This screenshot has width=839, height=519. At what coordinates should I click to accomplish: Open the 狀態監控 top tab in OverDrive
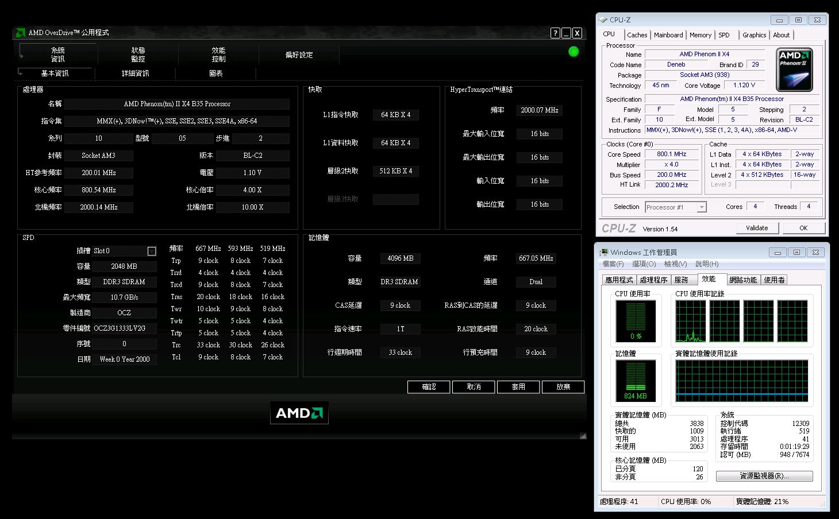coord(138,55)
